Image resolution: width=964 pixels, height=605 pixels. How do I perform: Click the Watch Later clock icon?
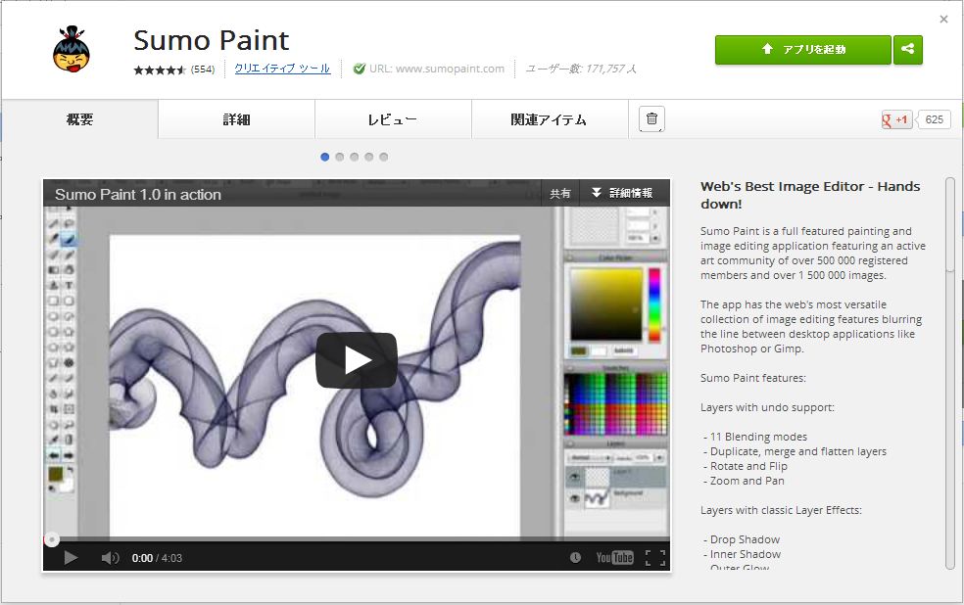tap(575, 558)
